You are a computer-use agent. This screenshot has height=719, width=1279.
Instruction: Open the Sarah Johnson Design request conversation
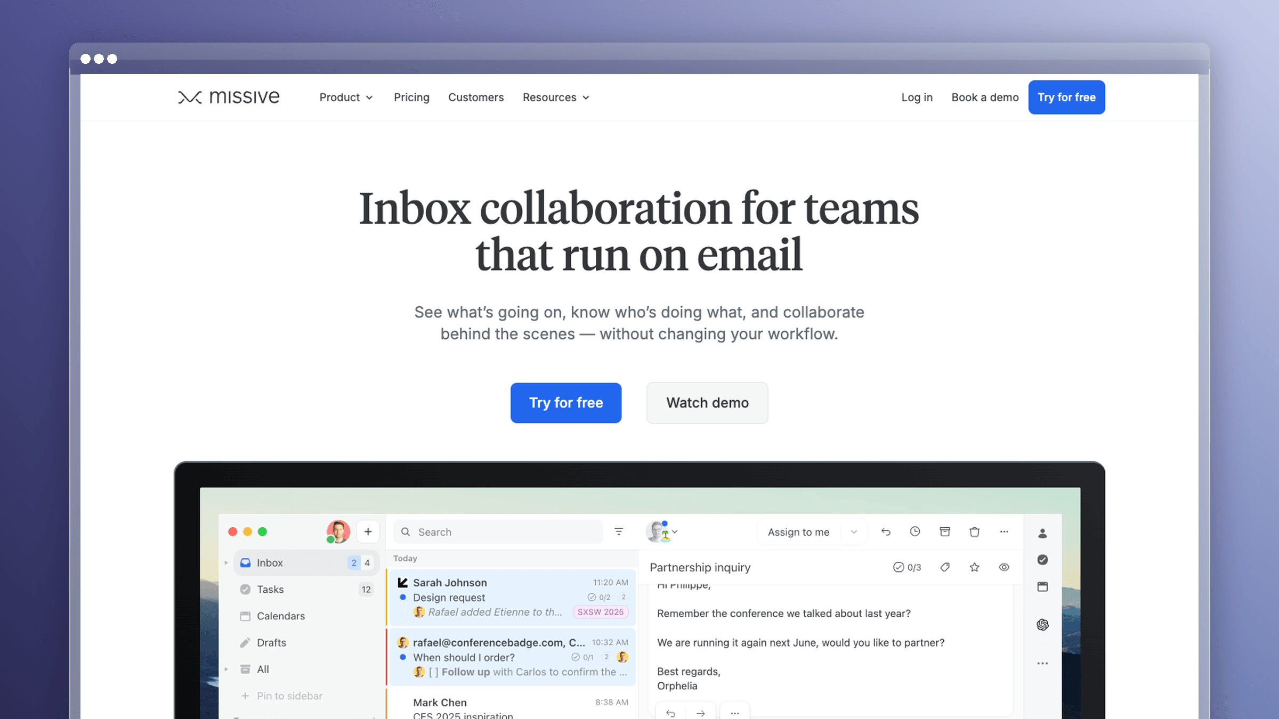(512, 597)
